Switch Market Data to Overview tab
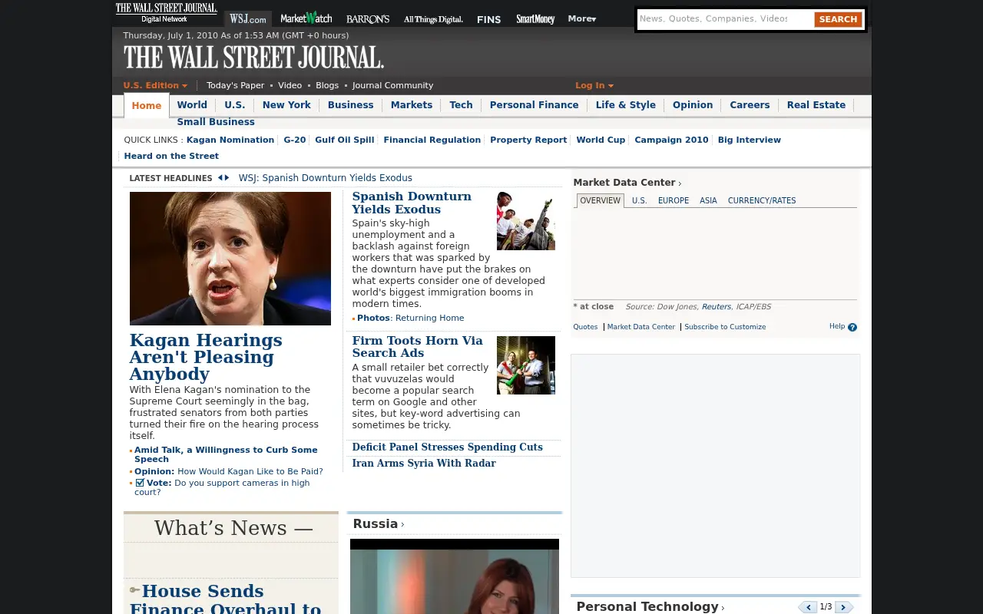Viewport: 983px width, 614px height. point(600,200)
